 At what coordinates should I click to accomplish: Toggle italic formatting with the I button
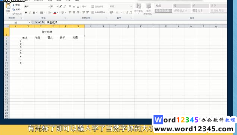tap(30, 13)
